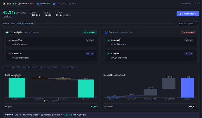
Task: Click 'up to 25× leverage' text
Action: (119, 44)
